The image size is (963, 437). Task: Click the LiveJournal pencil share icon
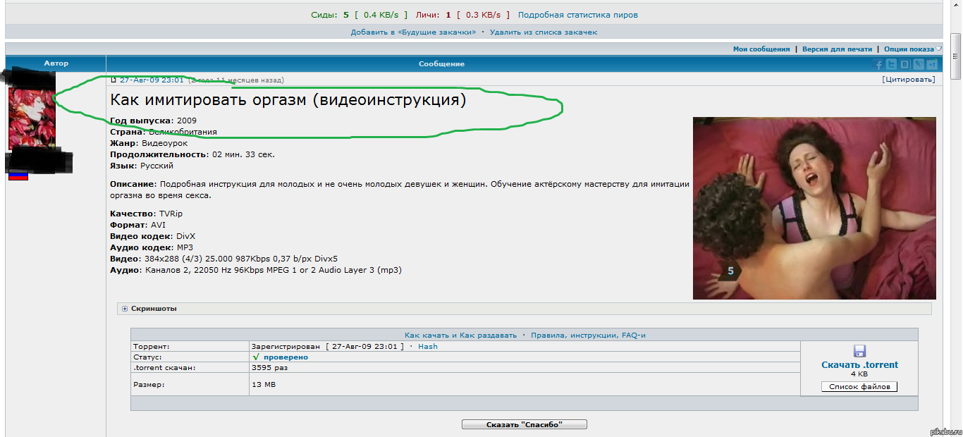(x=918, y=64)
